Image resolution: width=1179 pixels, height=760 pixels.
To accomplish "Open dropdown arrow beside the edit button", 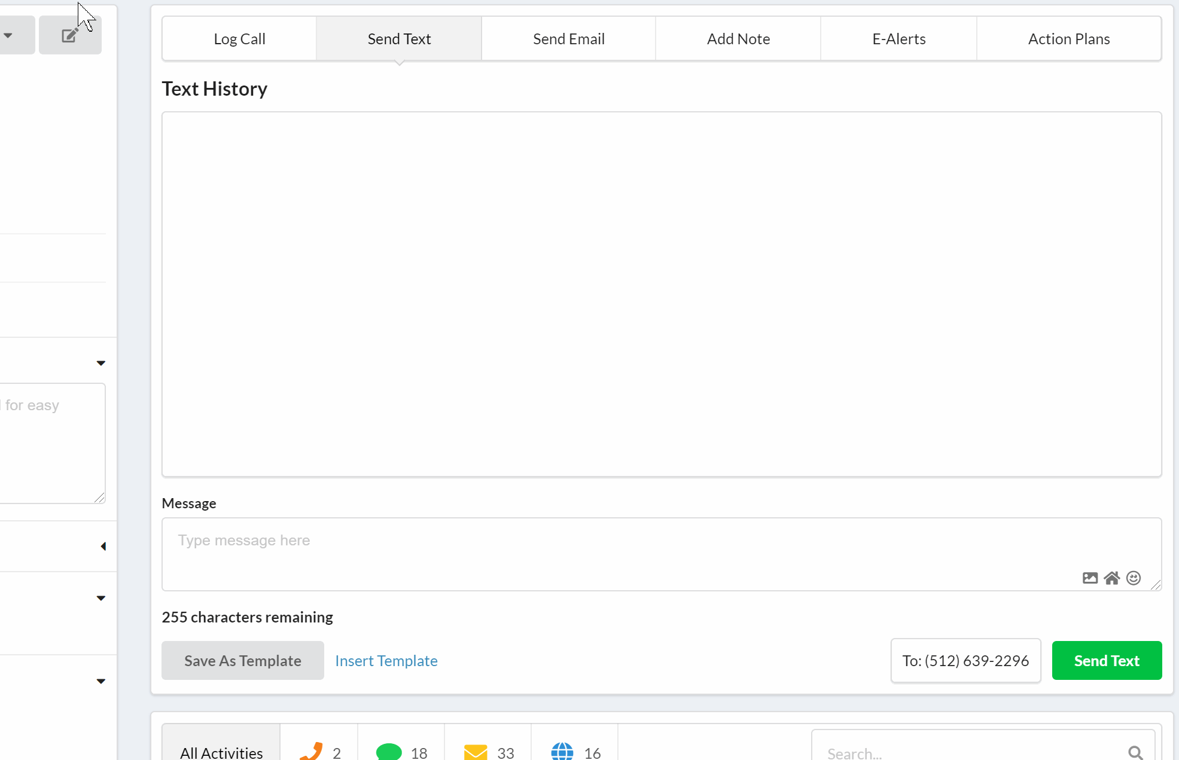I will point(8,35).
